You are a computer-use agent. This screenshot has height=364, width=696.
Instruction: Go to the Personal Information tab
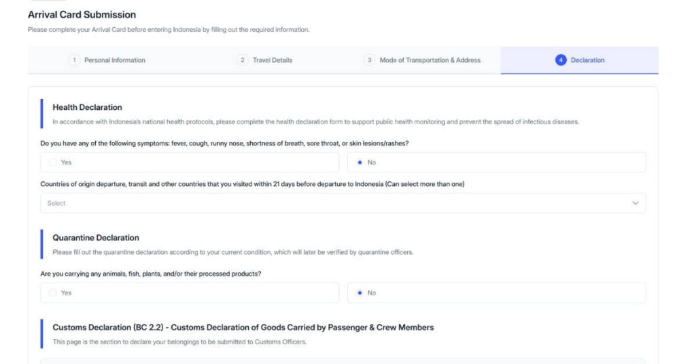114,60
